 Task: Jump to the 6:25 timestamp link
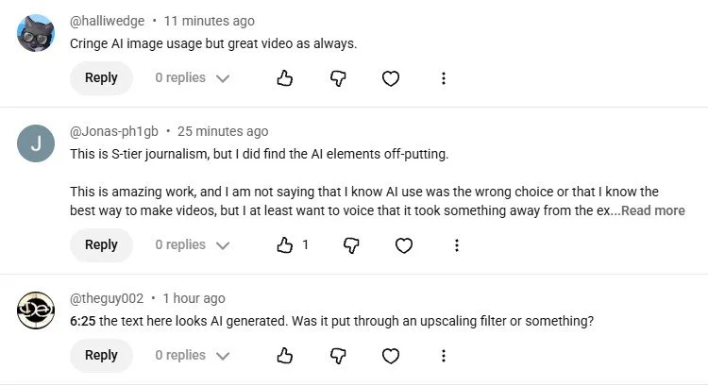83,321
